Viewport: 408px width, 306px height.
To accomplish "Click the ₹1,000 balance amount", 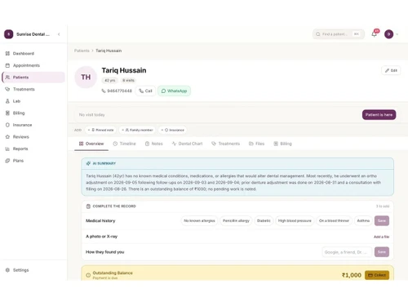I will (x=352, y=275).
